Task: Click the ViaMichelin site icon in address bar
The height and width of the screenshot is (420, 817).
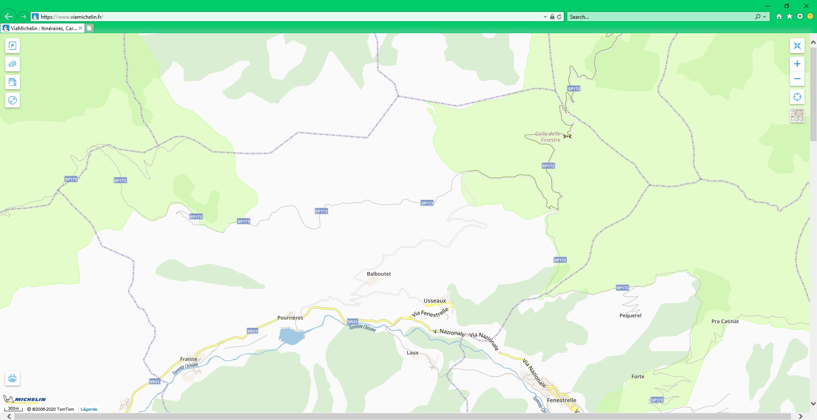Action: click(x=35, y=17)
